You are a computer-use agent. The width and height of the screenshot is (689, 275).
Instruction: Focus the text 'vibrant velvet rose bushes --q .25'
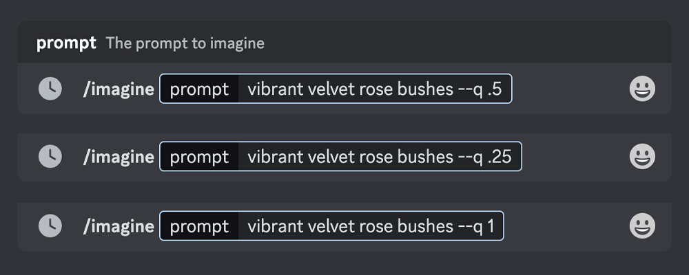click(379, 157)
